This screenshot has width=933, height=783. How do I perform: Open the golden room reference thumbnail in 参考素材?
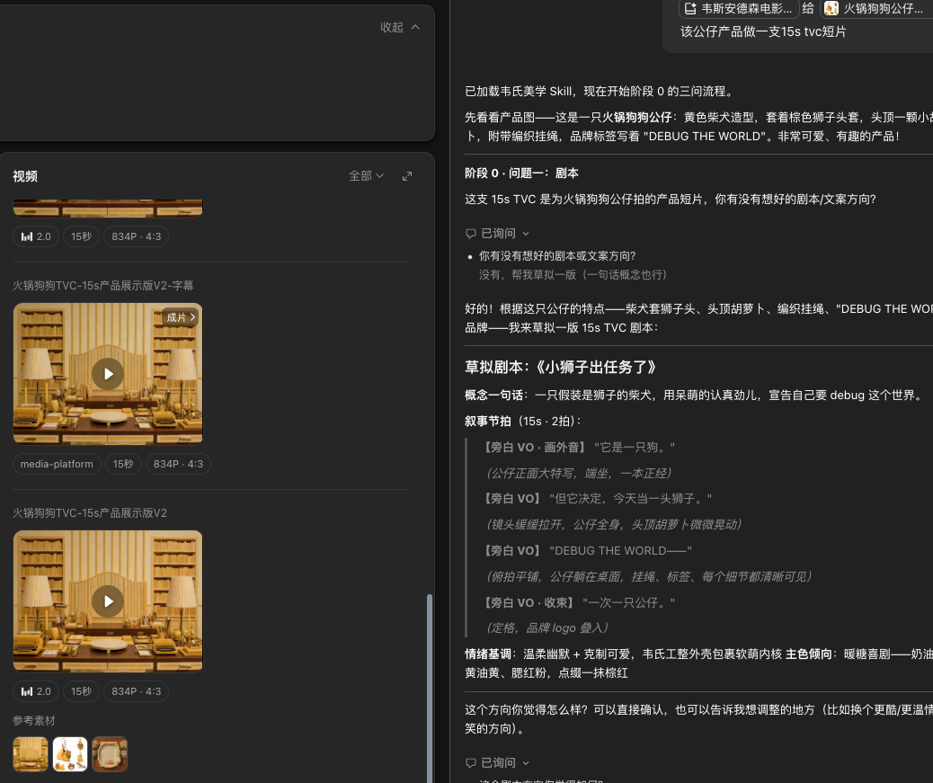pos(31,754)
